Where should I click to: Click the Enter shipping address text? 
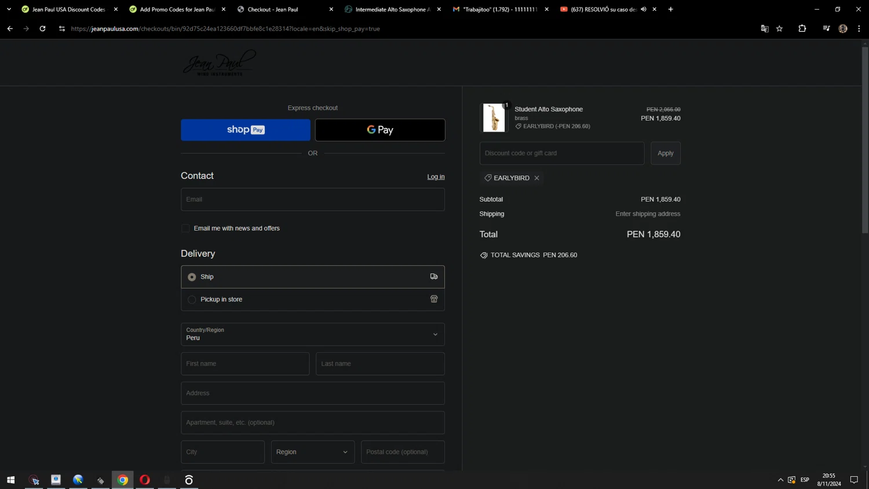point(648,214)
